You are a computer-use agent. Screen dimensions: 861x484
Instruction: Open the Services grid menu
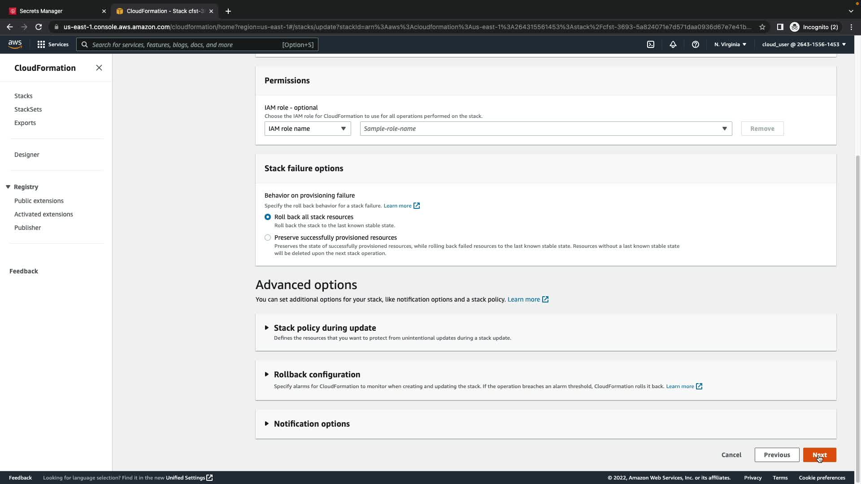52,44
